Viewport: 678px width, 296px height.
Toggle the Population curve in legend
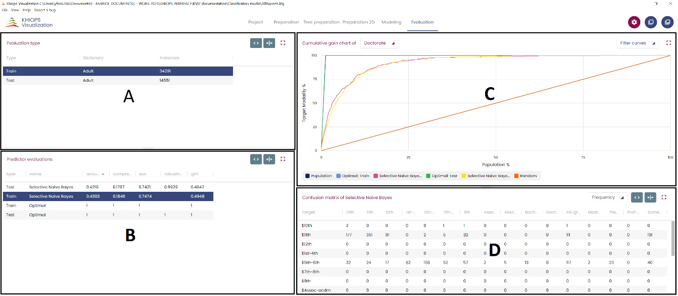[318, 176]
